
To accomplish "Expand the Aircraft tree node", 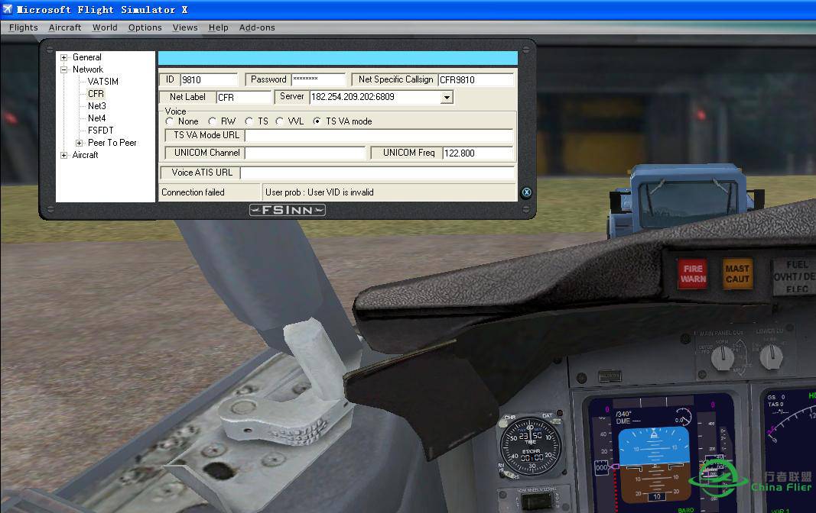I will [x=64, y=155].
